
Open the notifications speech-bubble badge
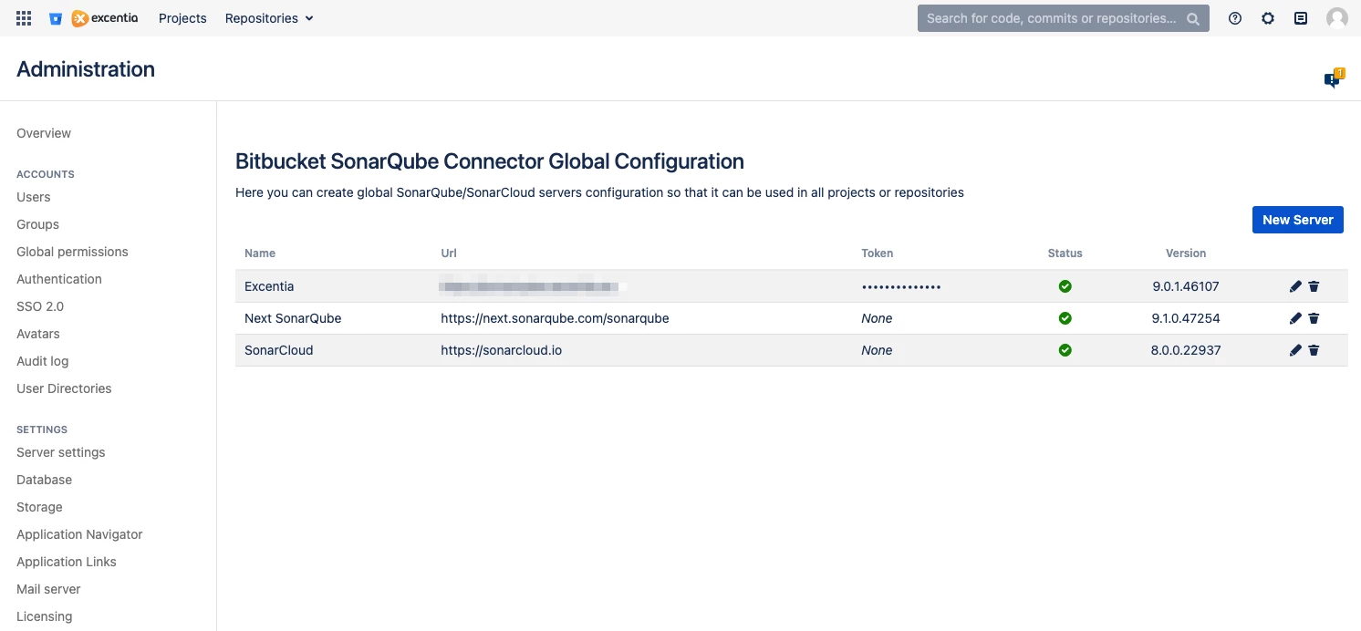tap(1330, 79)
